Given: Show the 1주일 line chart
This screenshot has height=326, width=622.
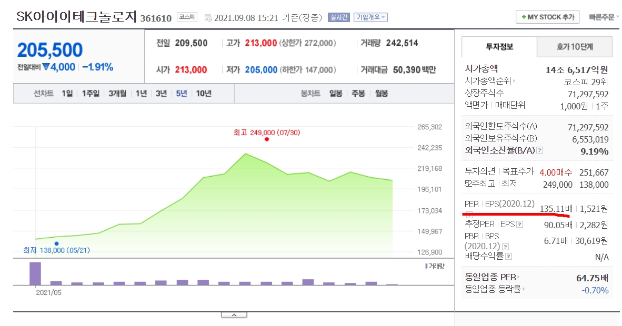Looking at the screenshot, I should pyautogui.click(x=91, y=94).
